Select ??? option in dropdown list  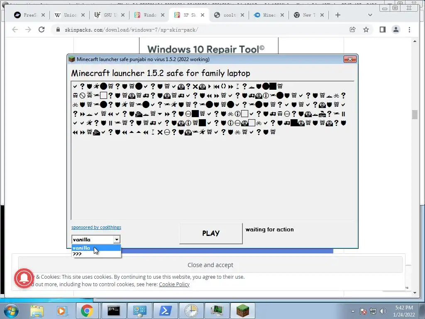click(x=96, y=254)
